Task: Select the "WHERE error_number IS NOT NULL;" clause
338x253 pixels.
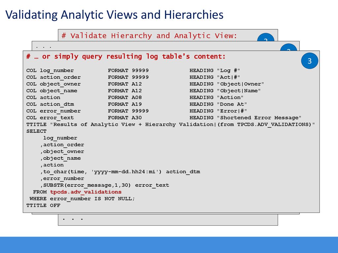Action: pyautogui.click(x=82, y=199)
